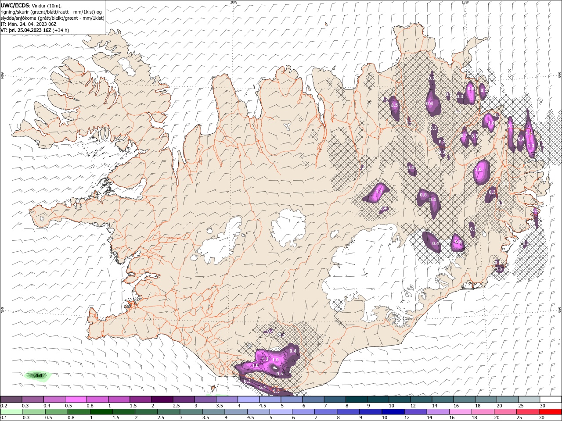Click the UWC/ECDS map title text
The width and height of the screenshot is (562, 421).
click(15, 5)
